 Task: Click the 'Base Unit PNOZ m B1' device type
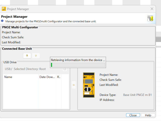click(137, 95)
